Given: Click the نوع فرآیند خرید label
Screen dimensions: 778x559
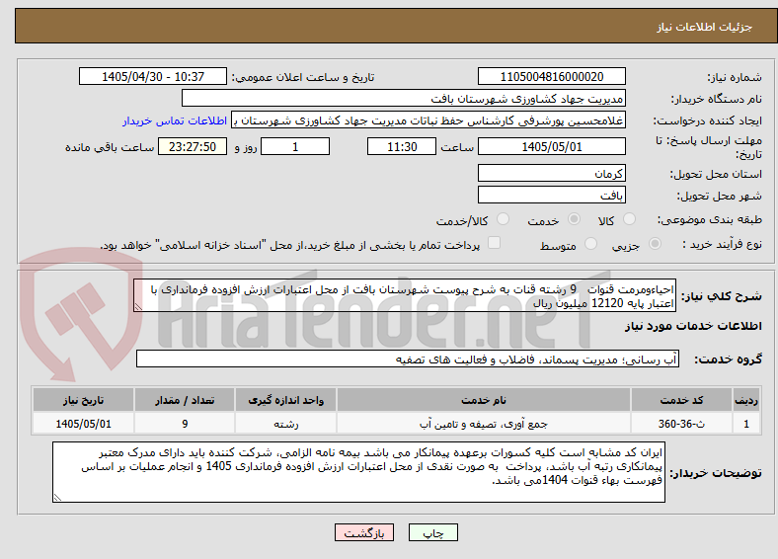Looking at the screenshot, I should (722, 244).
